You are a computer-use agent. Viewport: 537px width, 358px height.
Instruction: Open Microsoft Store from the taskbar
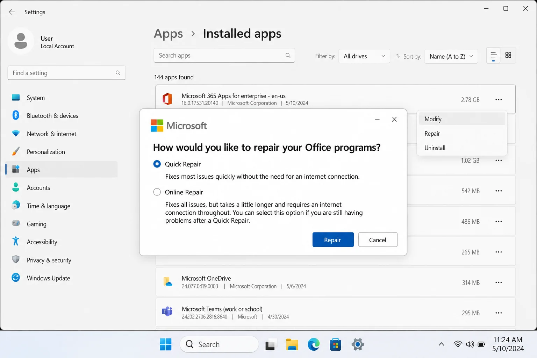335,345
